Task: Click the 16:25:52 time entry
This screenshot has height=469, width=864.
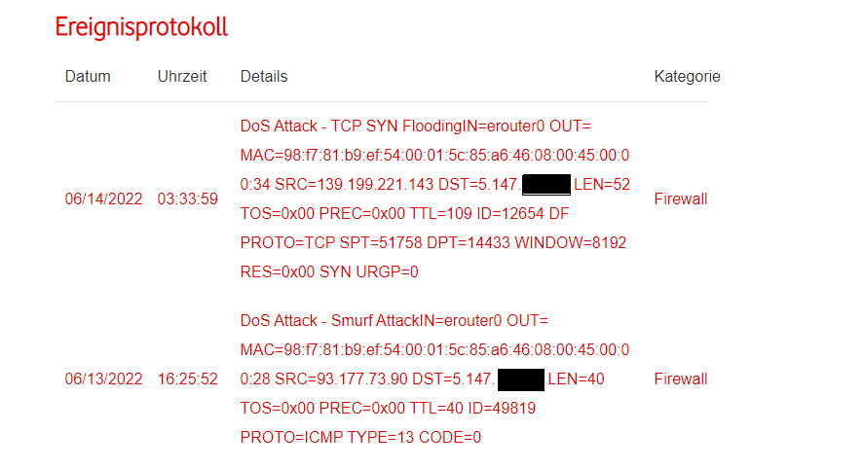Action: 187,379
